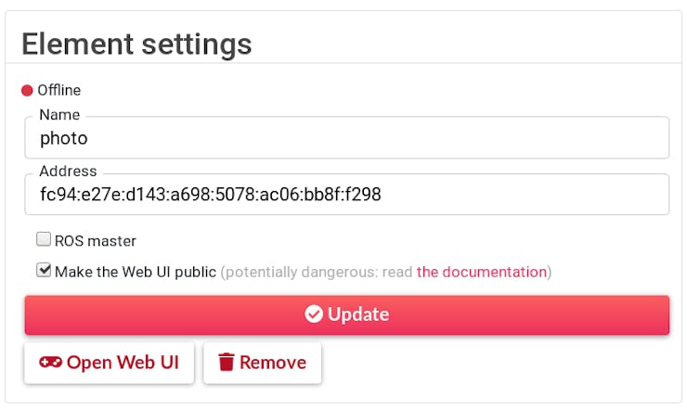Click the gamepad icon beside Open Web UI
The image size is (687, 408).
(50, 362)
